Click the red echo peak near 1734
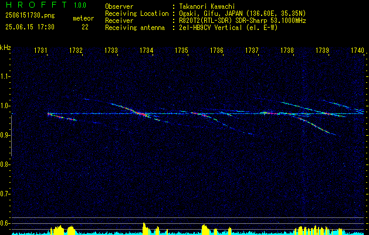The width and height of the screenshot is (369, 235). (141, 114)
